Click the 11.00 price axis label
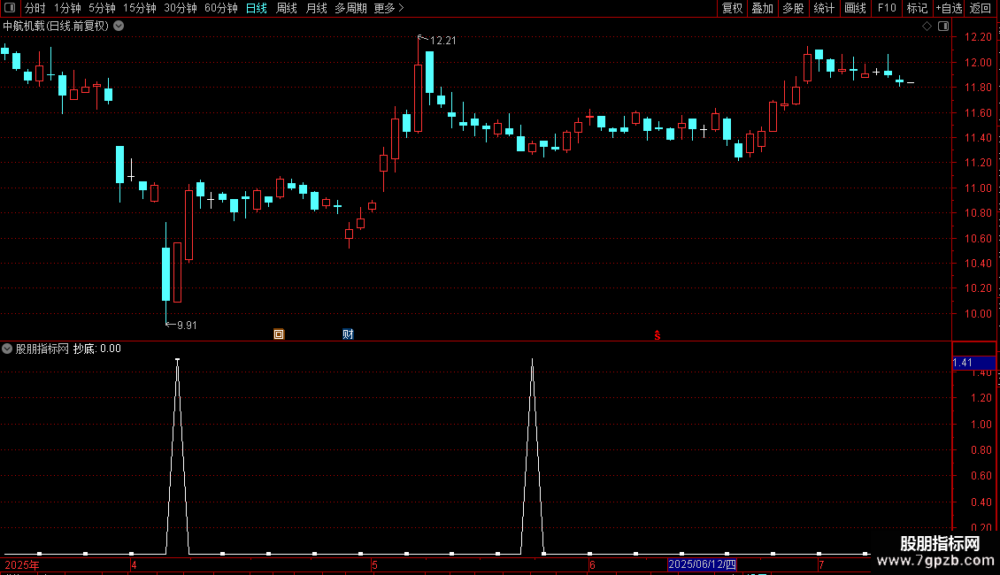Screen dimensions: 1000x575 [978, 188]
